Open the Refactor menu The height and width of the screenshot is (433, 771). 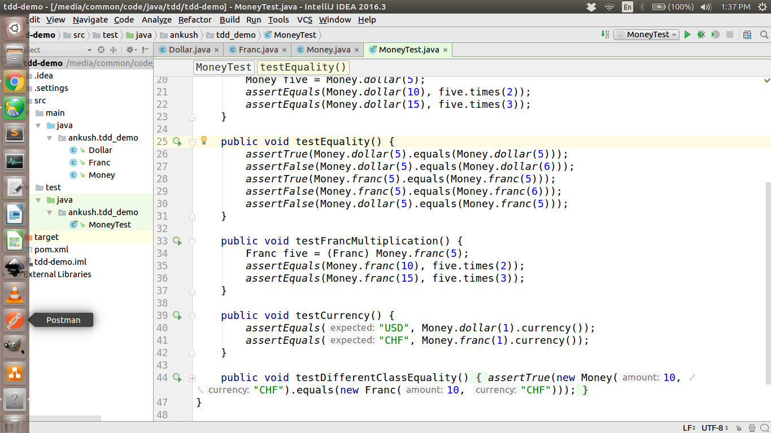coord(195,20)
